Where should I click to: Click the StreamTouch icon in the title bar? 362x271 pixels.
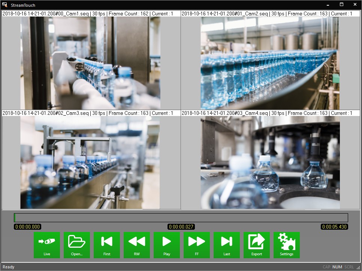(5, 5)
